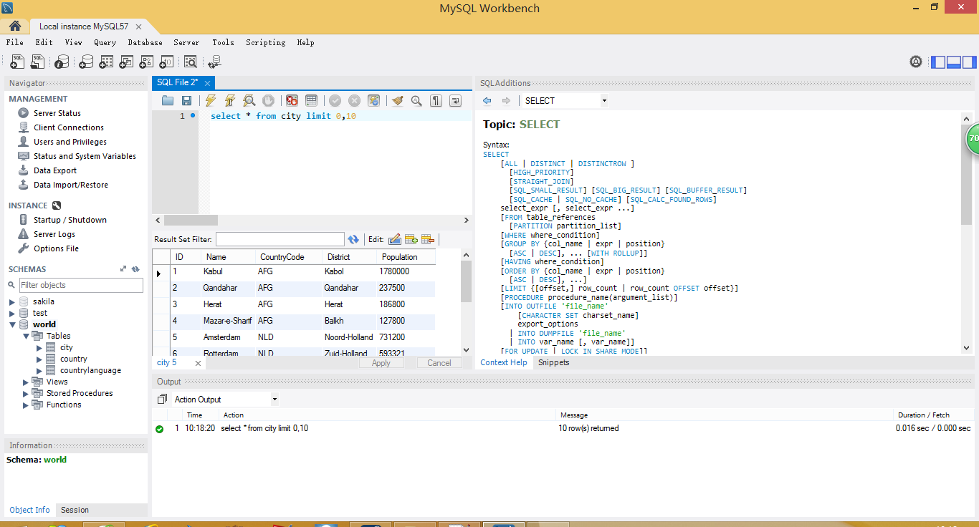Click explain query (lightning magnifier) icon
979x527 pixels.
(249, 101)
